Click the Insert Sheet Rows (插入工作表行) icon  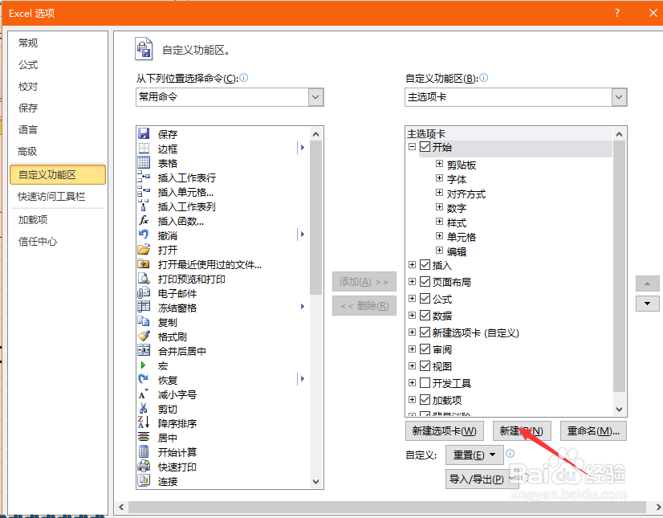[x=144, y=177]
